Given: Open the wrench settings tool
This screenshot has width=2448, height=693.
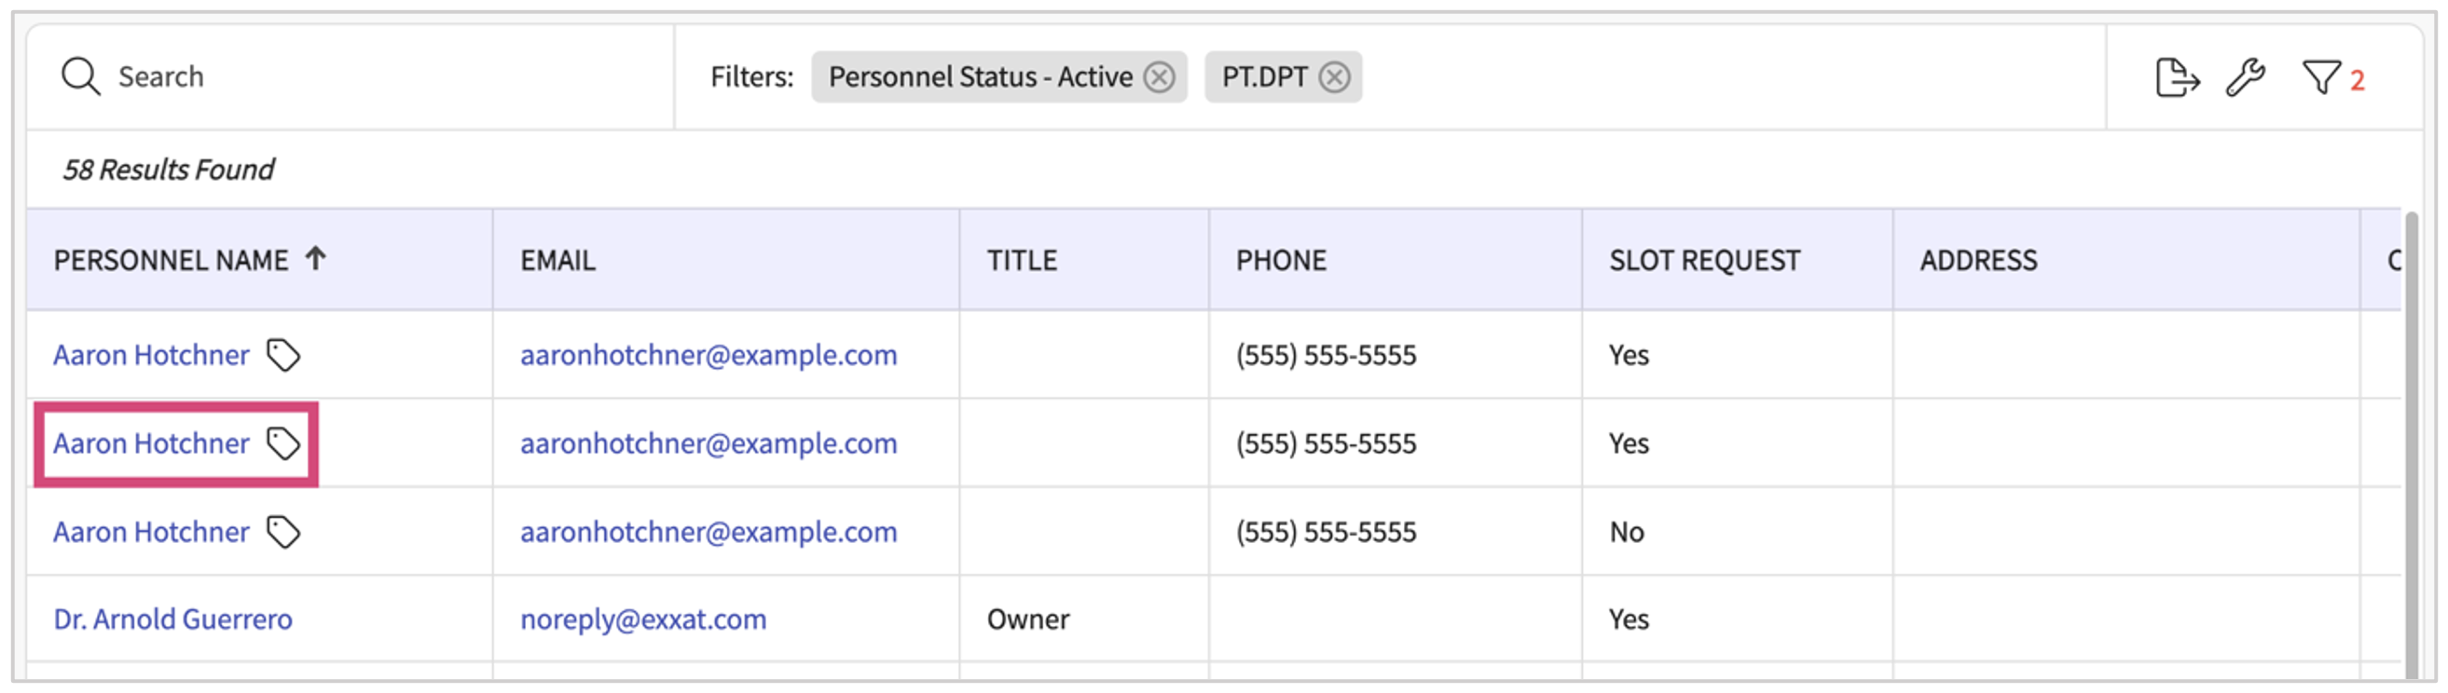Looking at the screenshot, I should pyautogui.click(x=2246, y=77).
